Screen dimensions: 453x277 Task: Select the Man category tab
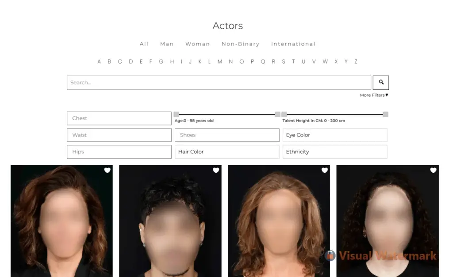[167, 44]
